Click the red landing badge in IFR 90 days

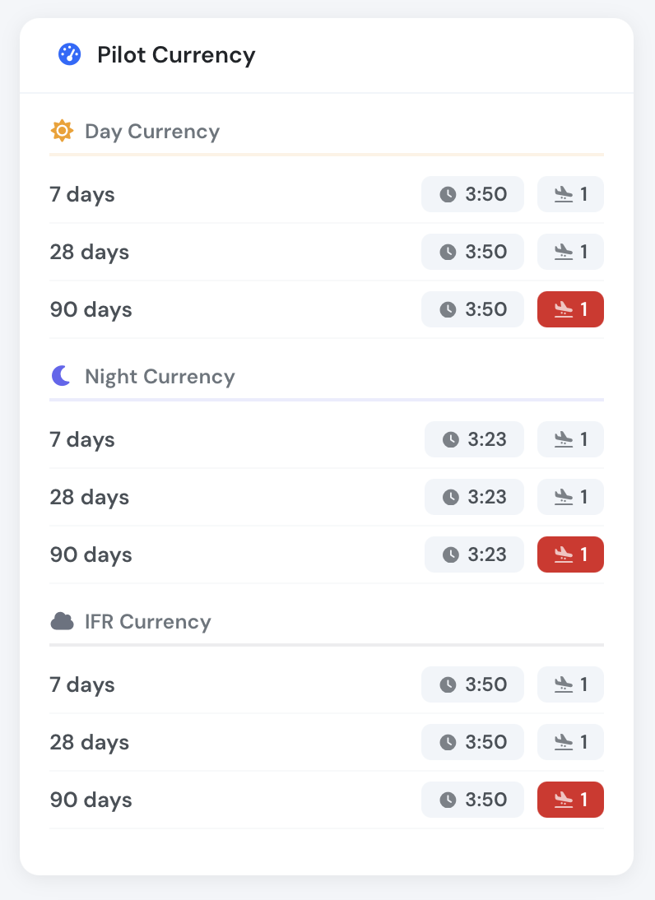point(570,800)
